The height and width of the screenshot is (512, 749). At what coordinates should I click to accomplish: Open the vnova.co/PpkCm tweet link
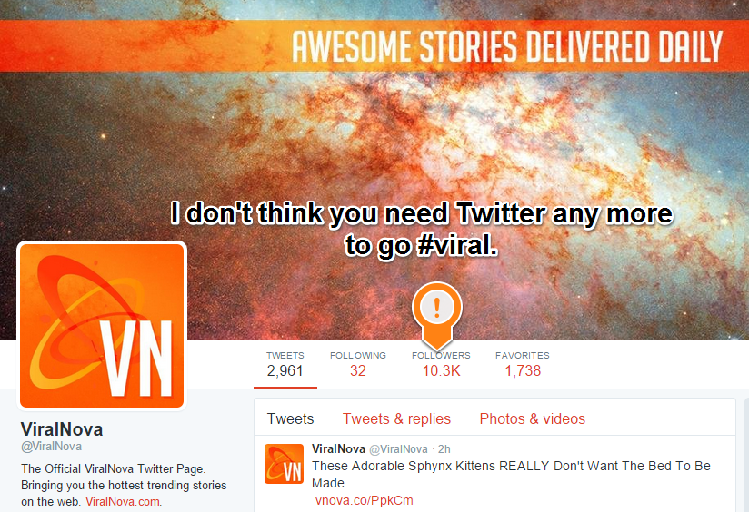click(x=364, y=500)
